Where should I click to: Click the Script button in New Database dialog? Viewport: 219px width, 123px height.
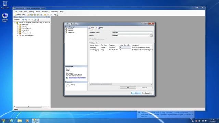click(92, 28)
